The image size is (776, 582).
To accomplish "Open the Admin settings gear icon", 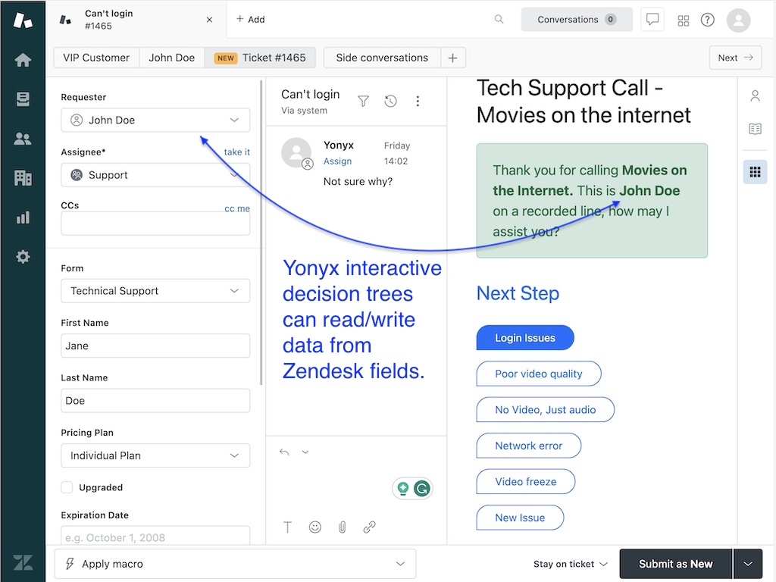I will [x=23, y=256].
